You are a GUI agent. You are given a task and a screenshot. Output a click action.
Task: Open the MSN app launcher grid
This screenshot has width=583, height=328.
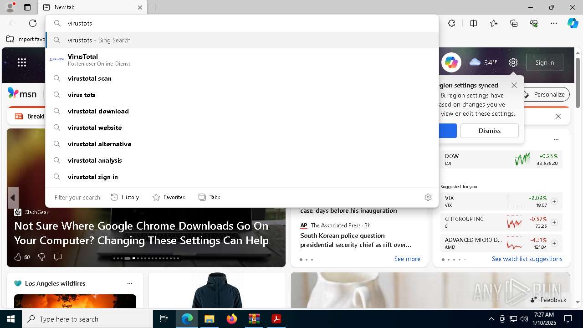22,62
